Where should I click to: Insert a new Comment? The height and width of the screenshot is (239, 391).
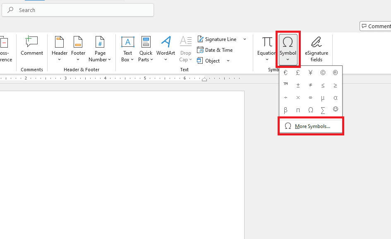tap(32, 46)
